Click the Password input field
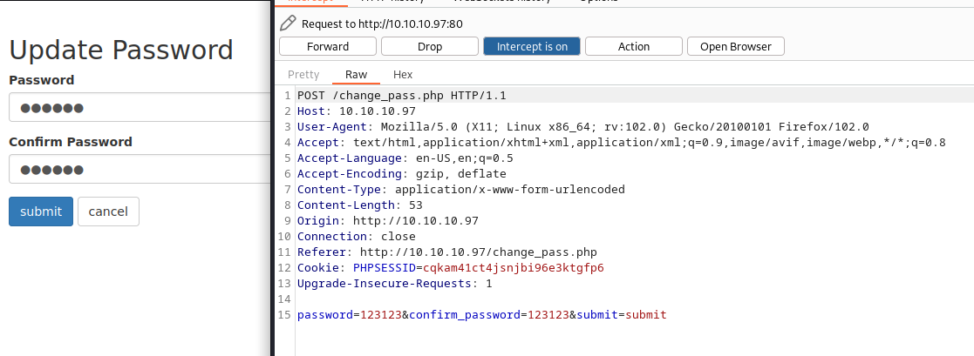This screenshot has height=356, width=974. [x=140, y=108]
